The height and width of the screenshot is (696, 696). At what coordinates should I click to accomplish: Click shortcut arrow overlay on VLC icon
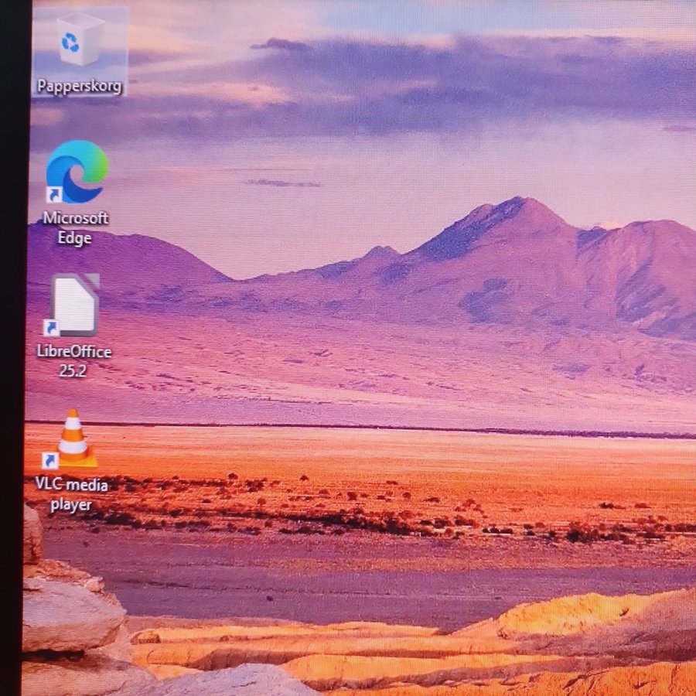[50, 461]
